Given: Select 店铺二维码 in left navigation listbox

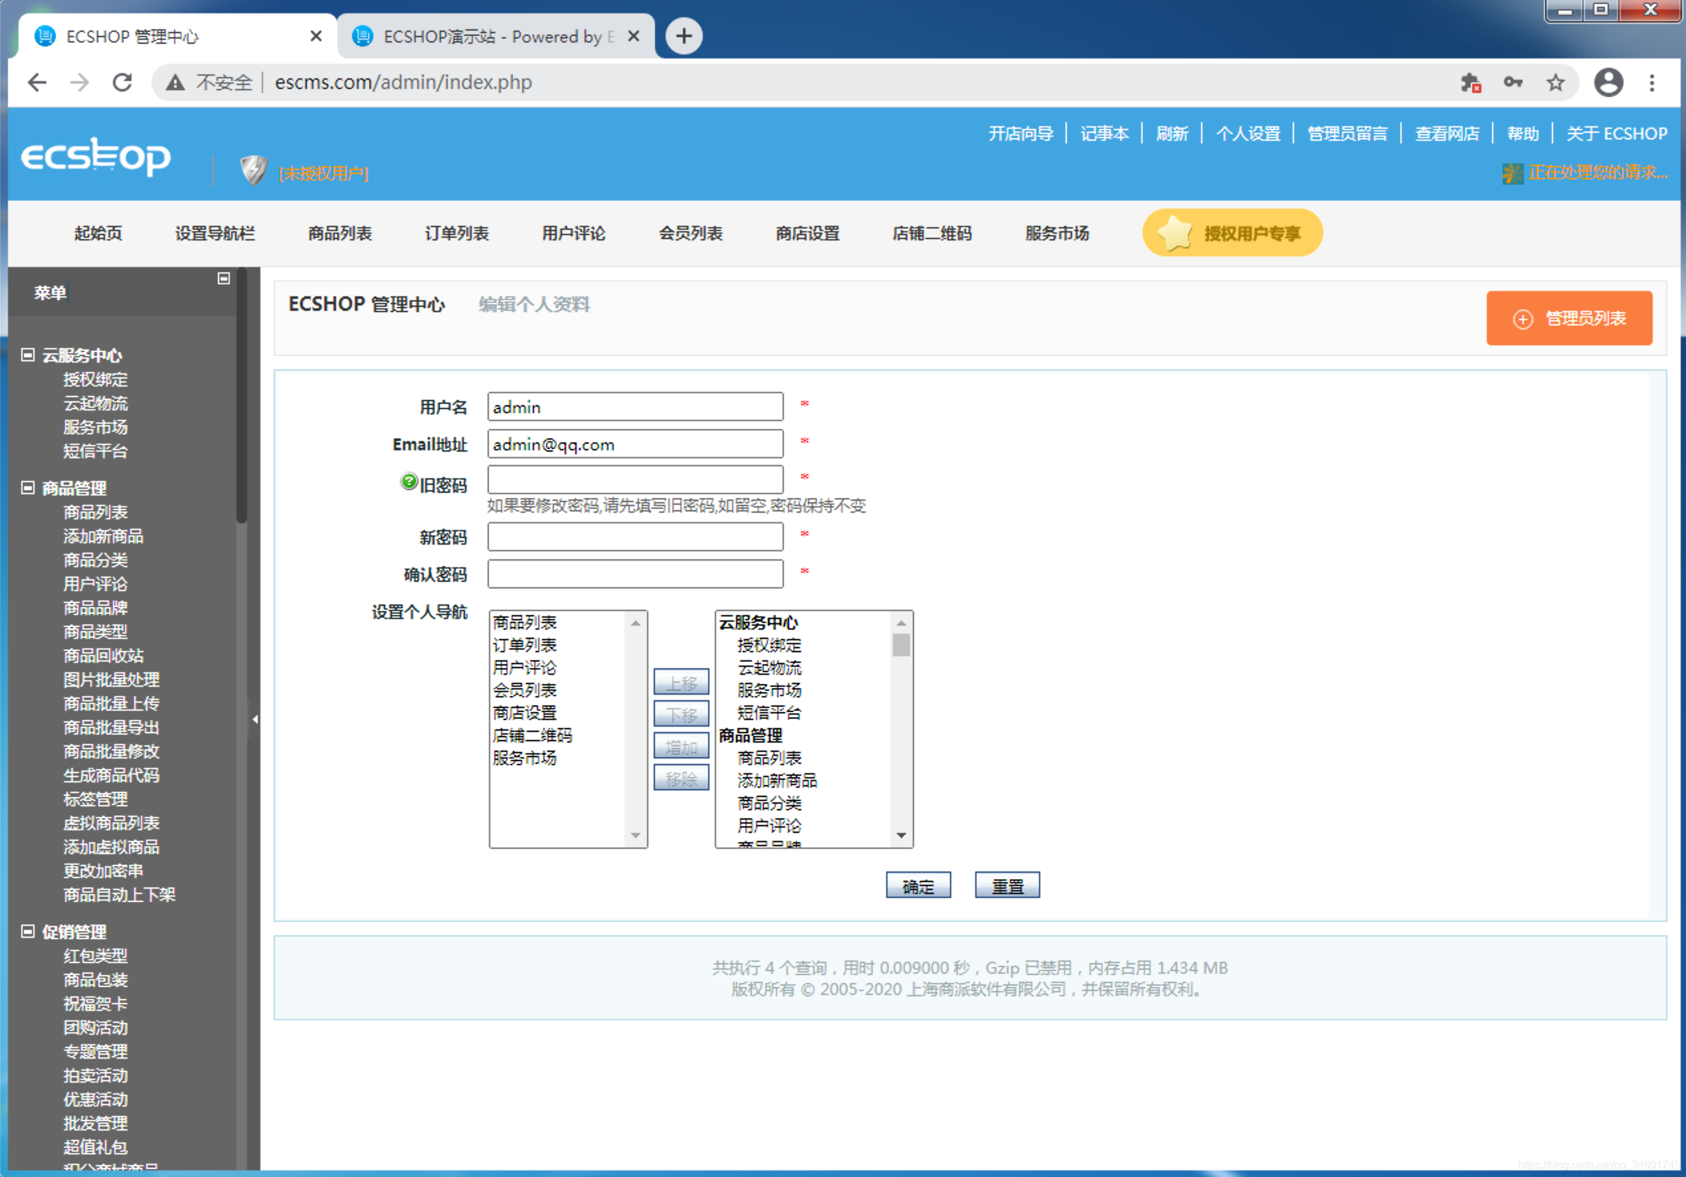Looking at the screenshot, I should [532, 735].
